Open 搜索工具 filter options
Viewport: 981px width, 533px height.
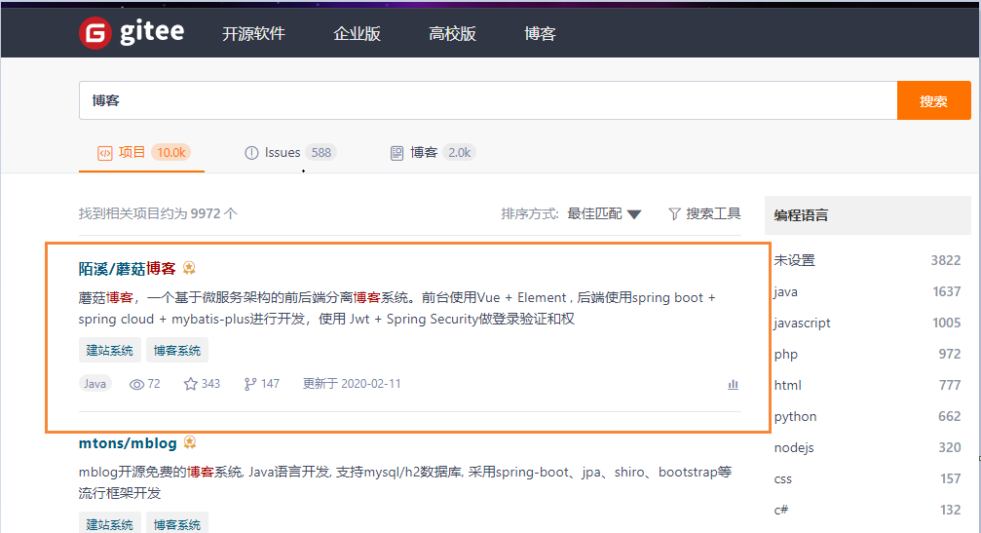(704, 214)
